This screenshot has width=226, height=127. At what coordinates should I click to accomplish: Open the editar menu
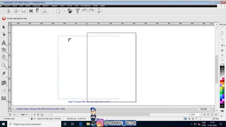[x=15, y=6]
